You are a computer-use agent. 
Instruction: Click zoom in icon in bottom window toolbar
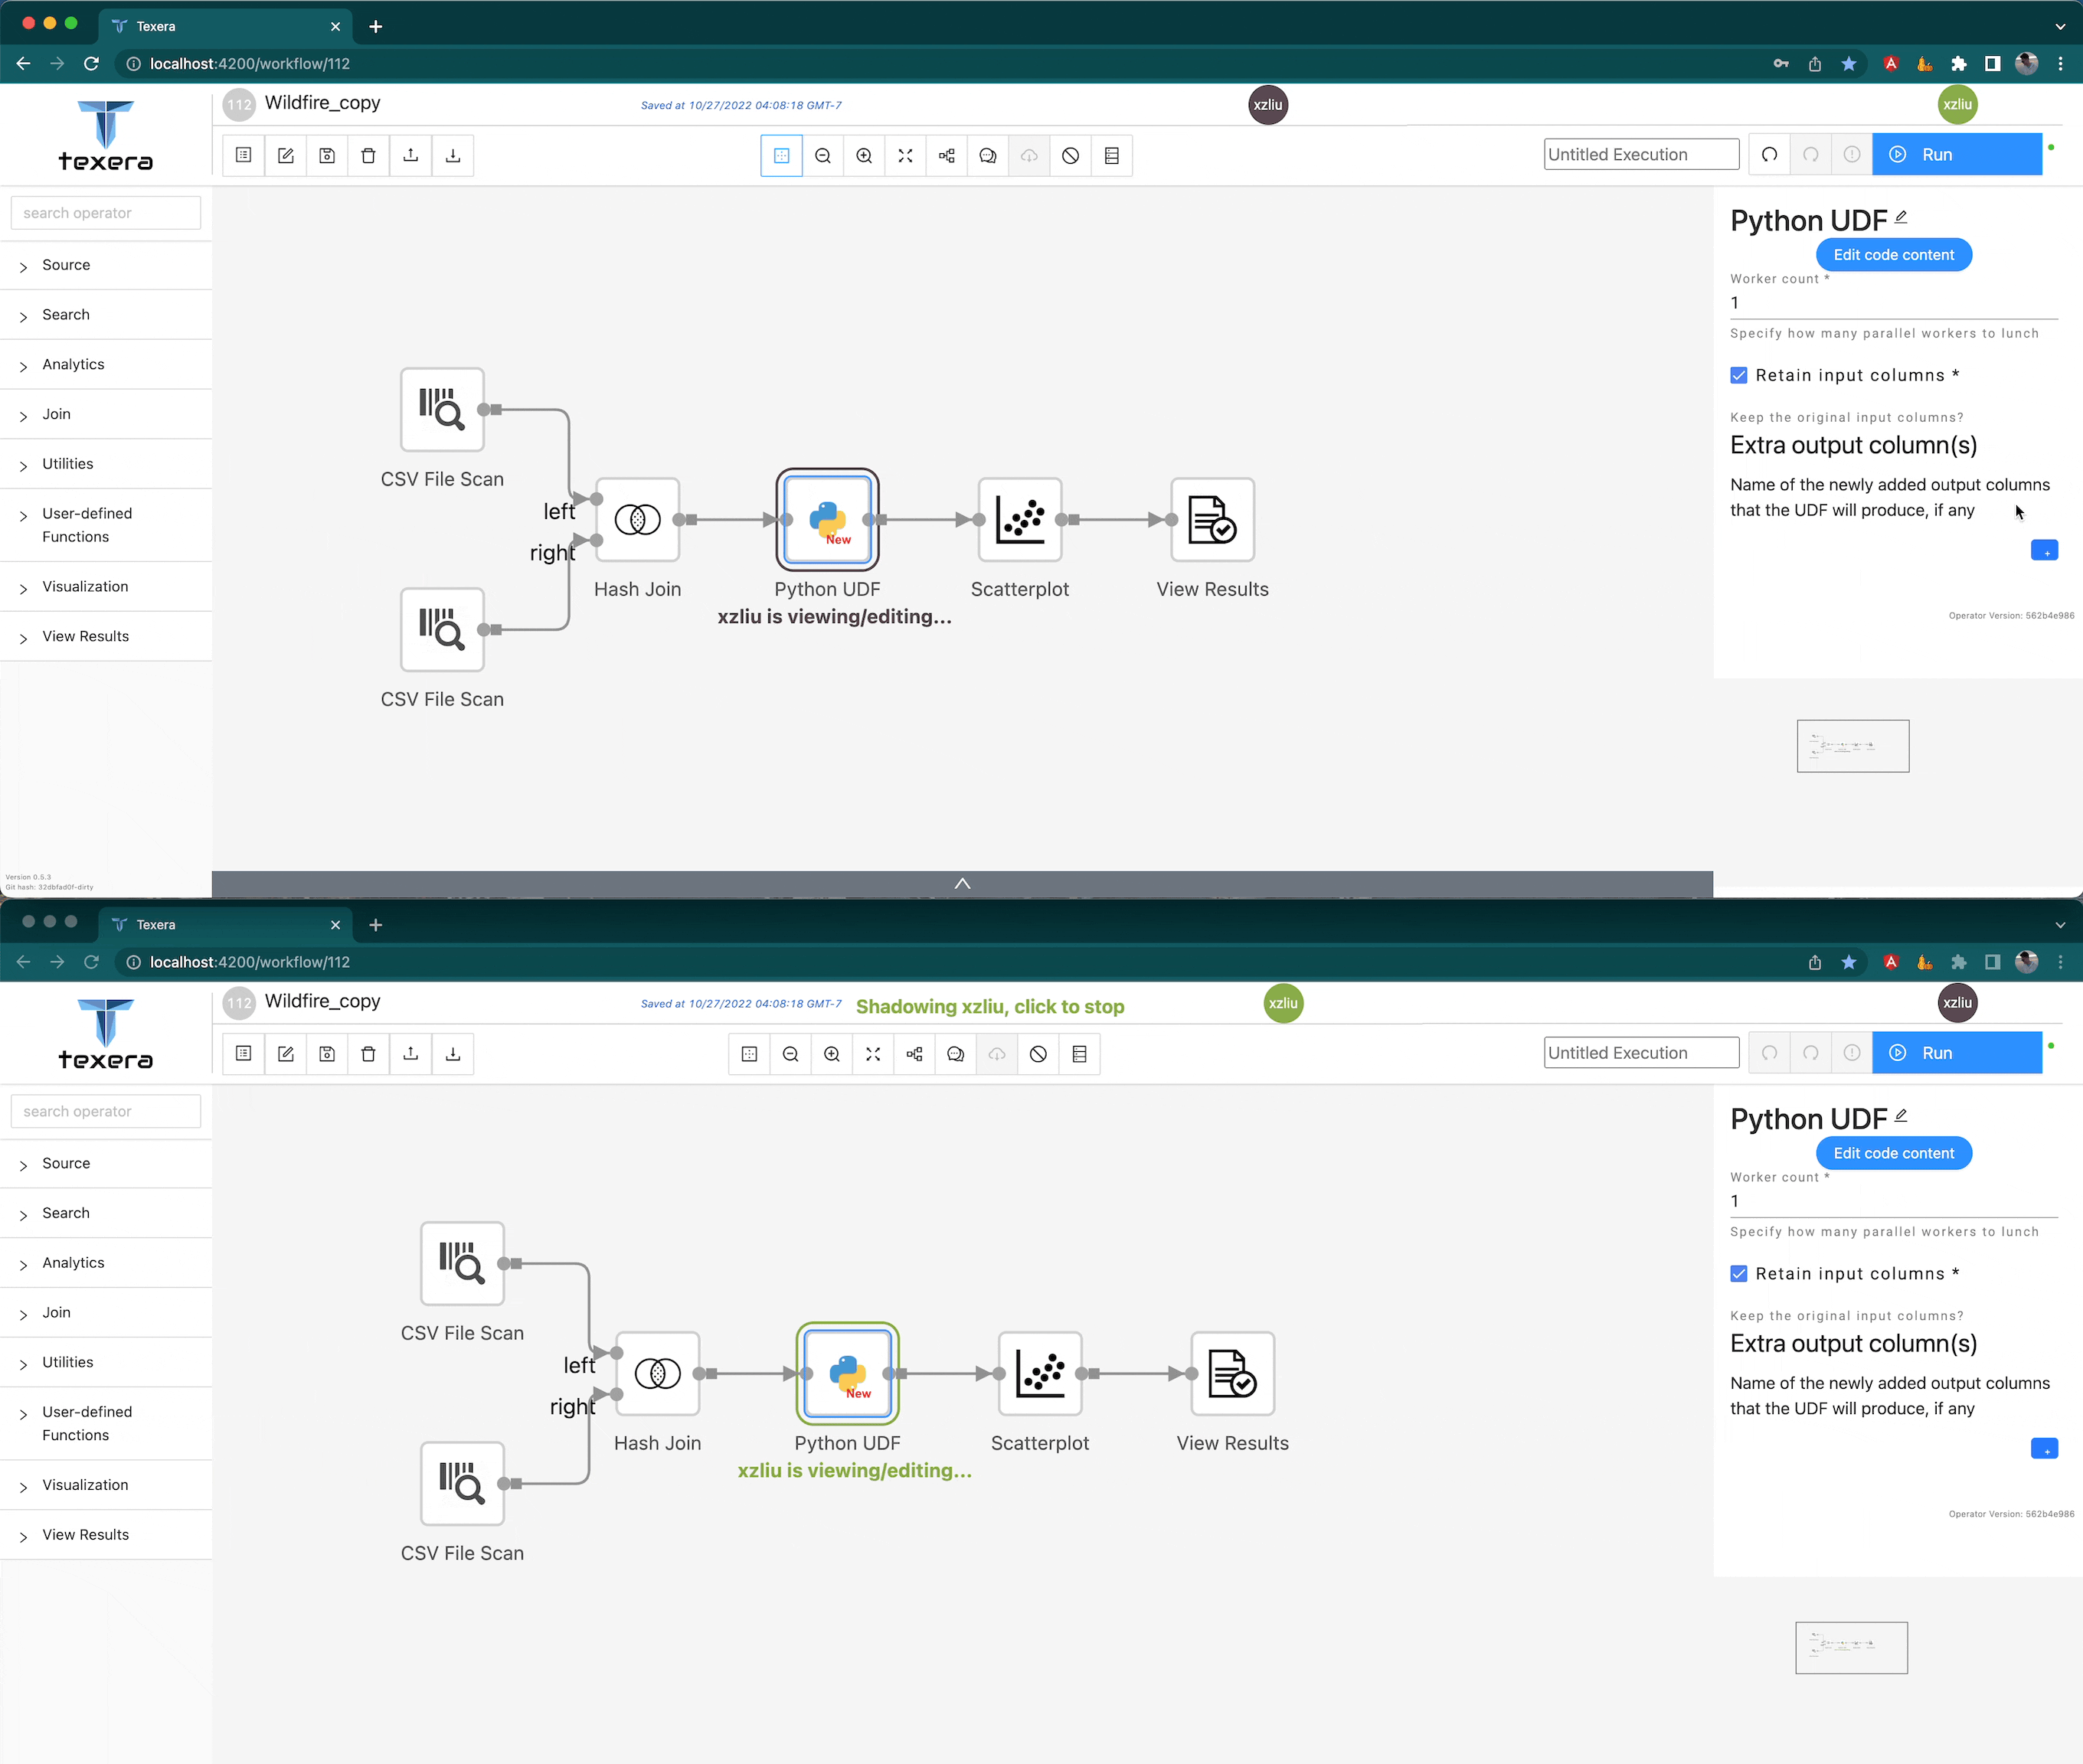pos(831,1054)
